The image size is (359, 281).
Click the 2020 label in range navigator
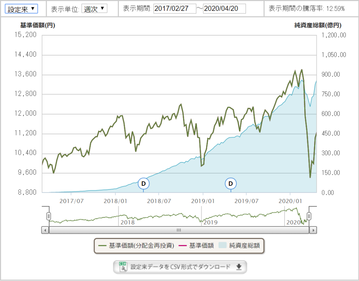(293, 222)
